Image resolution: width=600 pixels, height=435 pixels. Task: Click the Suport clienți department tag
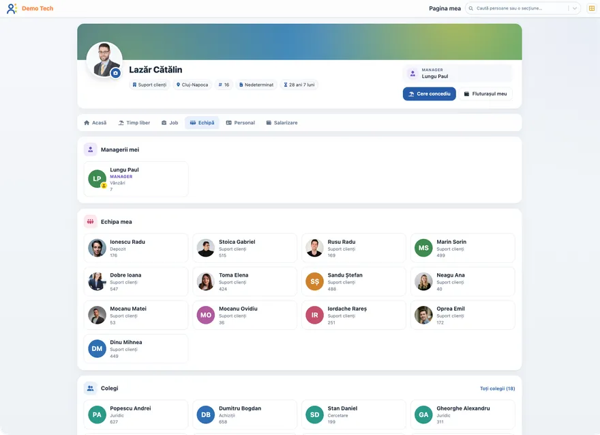point(149,85)
